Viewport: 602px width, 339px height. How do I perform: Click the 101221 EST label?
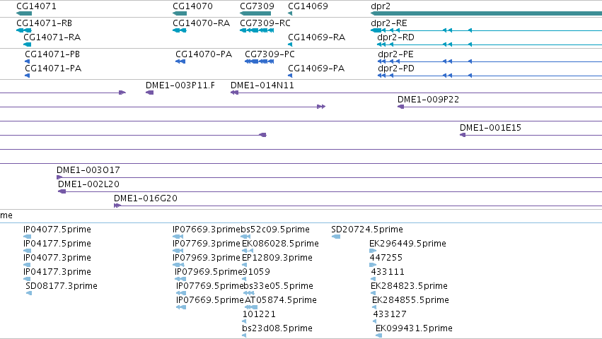pos(259,314)
